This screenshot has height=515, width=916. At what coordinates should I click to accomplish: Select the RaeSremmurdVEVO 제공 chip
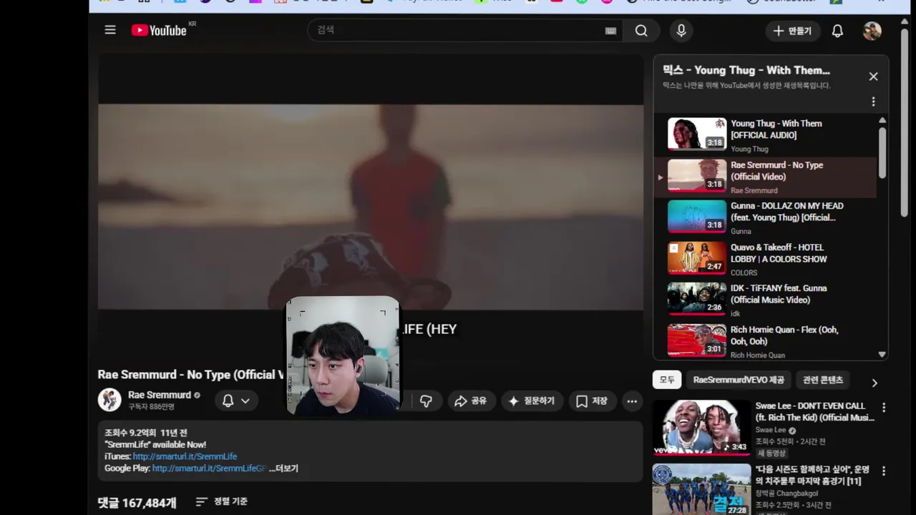(x=739, y=380)
